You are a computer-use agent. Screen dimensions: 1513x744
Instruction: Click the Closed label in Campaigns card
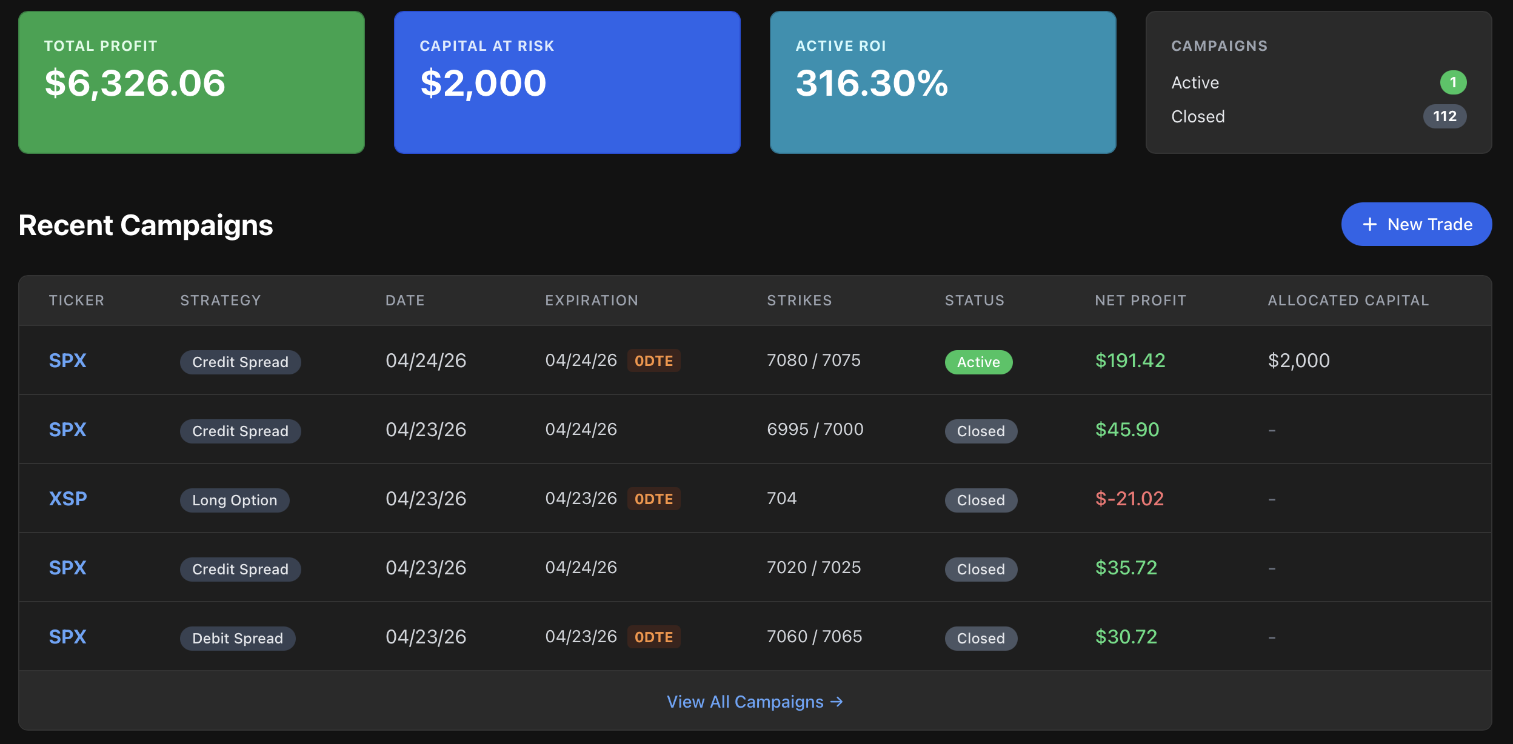point(1198,116)
